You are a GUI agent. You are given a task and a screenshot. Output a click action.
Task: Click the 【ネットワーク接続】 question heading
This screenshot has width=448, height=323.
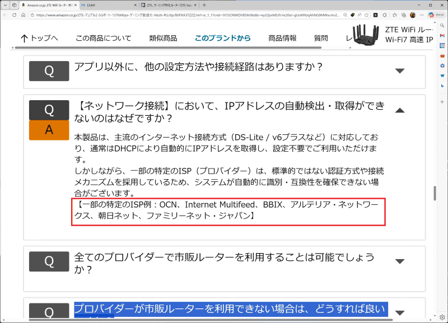[230, 111]
